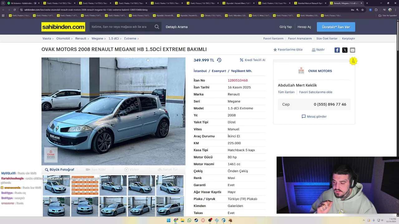Click the listing number 1280510468
This screenshot has width=399, height=224.
pos(238,80)
